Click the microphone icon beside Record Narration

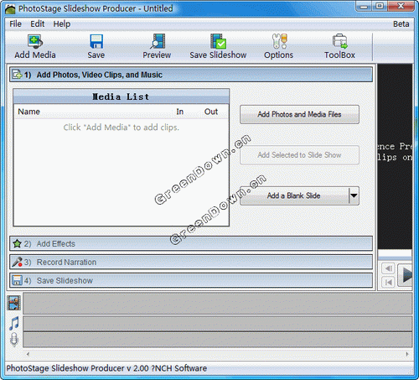17,262
